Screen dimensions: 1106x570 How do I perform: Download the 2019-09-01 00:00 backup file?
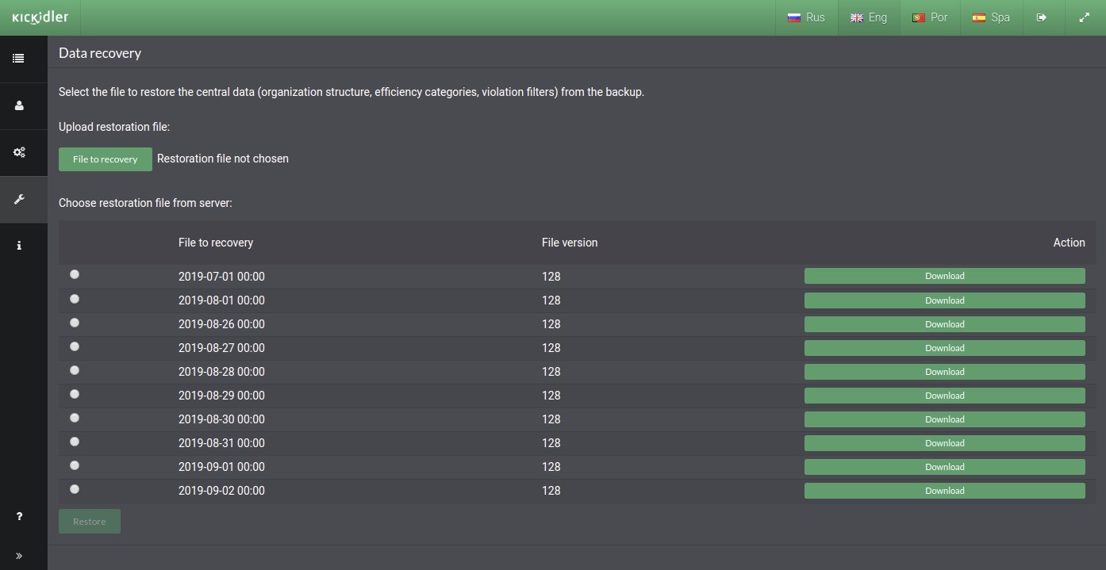tap(944, 467)
